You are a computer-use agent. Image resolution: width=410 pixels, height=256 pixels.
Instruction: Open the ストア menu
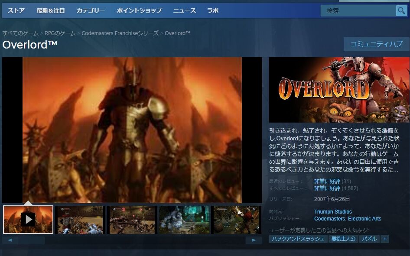[x=16, y=11]
